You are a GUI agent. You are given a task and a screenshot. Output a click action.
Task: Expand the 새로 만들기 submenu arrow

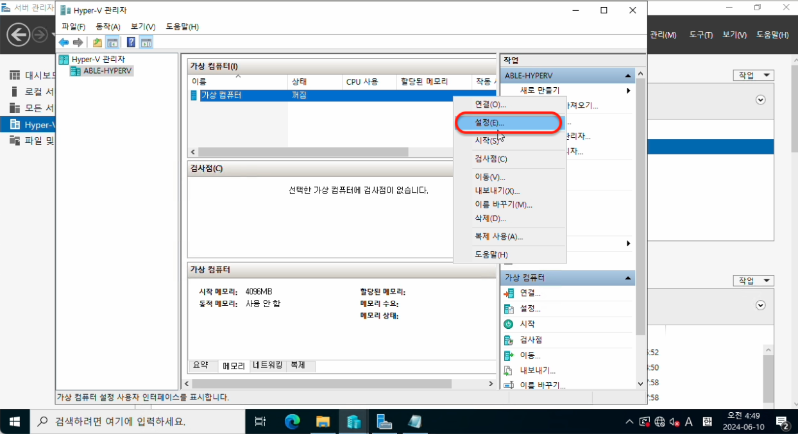tap(628, 90)
